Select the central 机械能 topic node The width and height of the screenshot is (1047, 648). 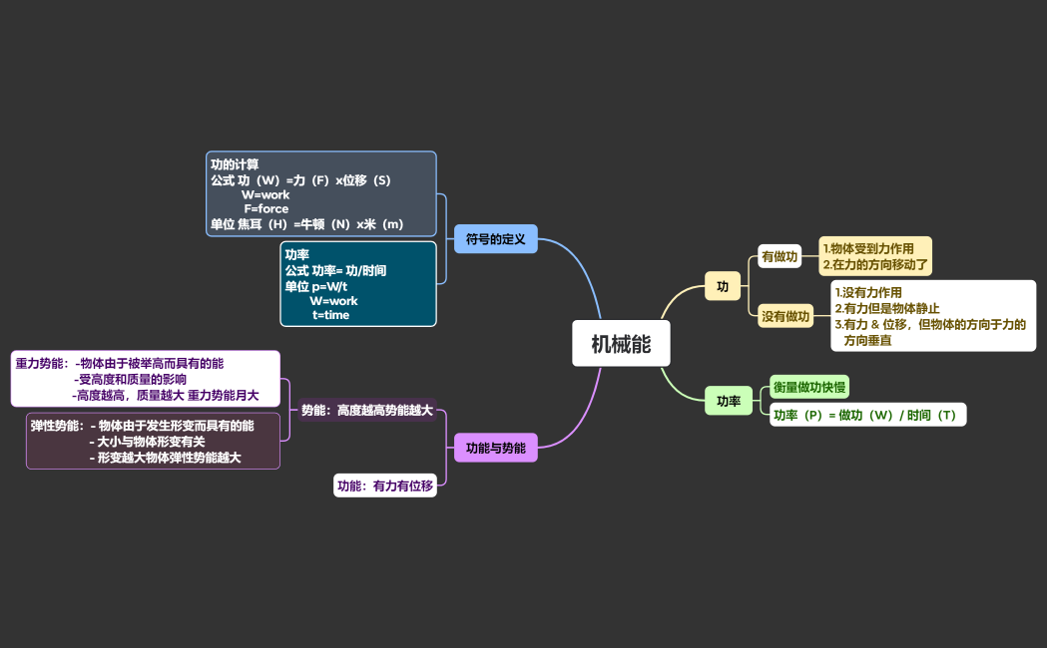621,343
